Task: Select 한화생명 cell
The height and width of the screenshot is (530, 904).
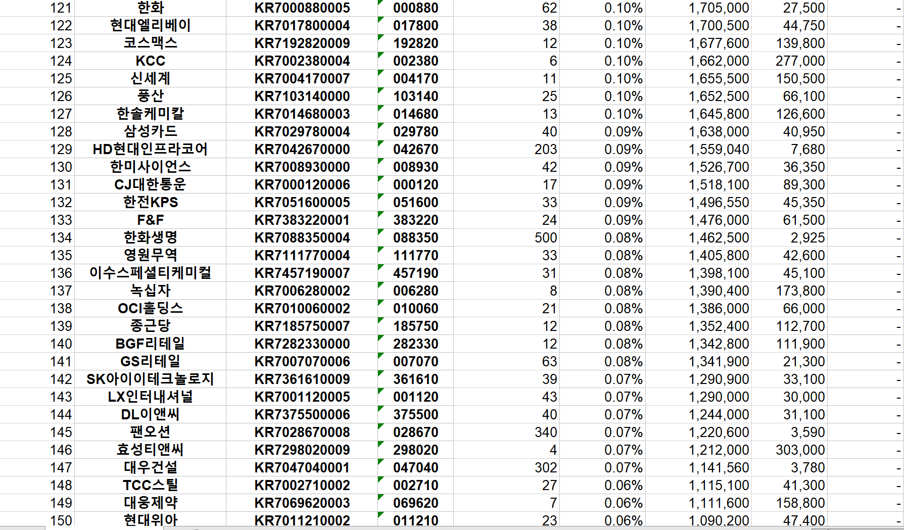Action: (x=151, y=238)
